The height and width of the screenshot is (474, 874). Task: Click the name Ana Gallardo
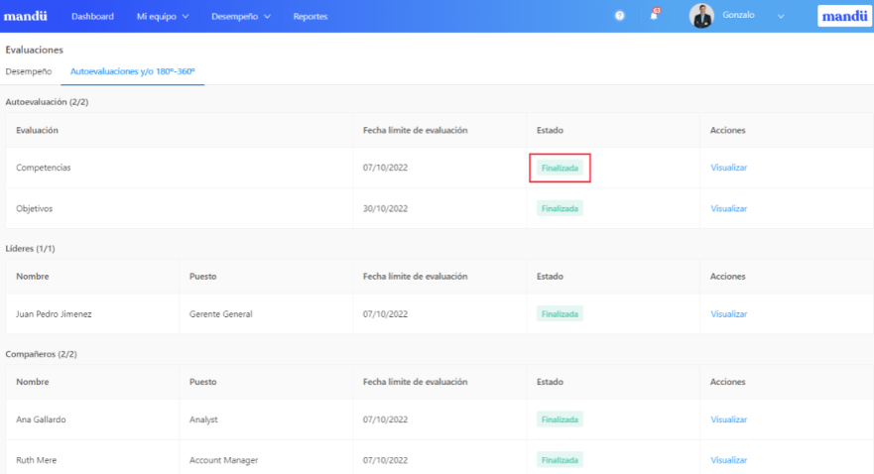pos(41,419)
